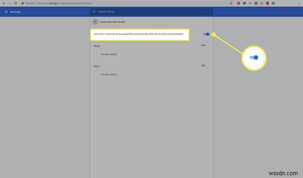Open the Chrome three-dot menu
The width and height of the screenshot is (303, 178).
[299, 3]
